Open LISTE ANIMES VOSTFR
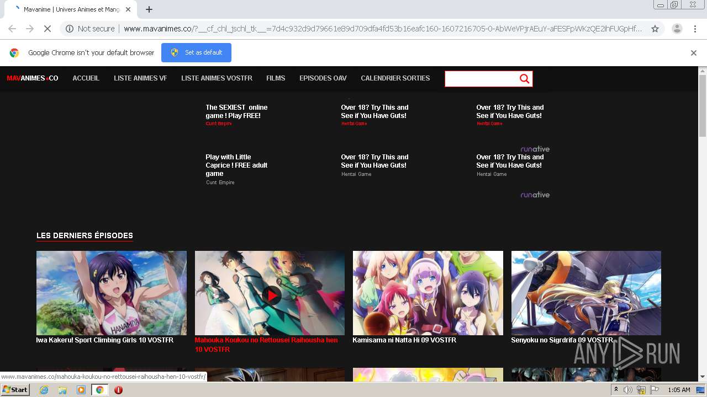The width and height of the screenshot is (707, 397). [x=217, y=78]
